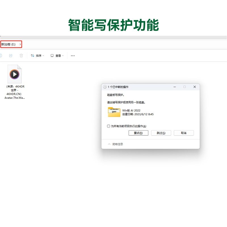Click the 取消 cancel button
This screenshot has width=227, height=227.
tap(184, 133)
